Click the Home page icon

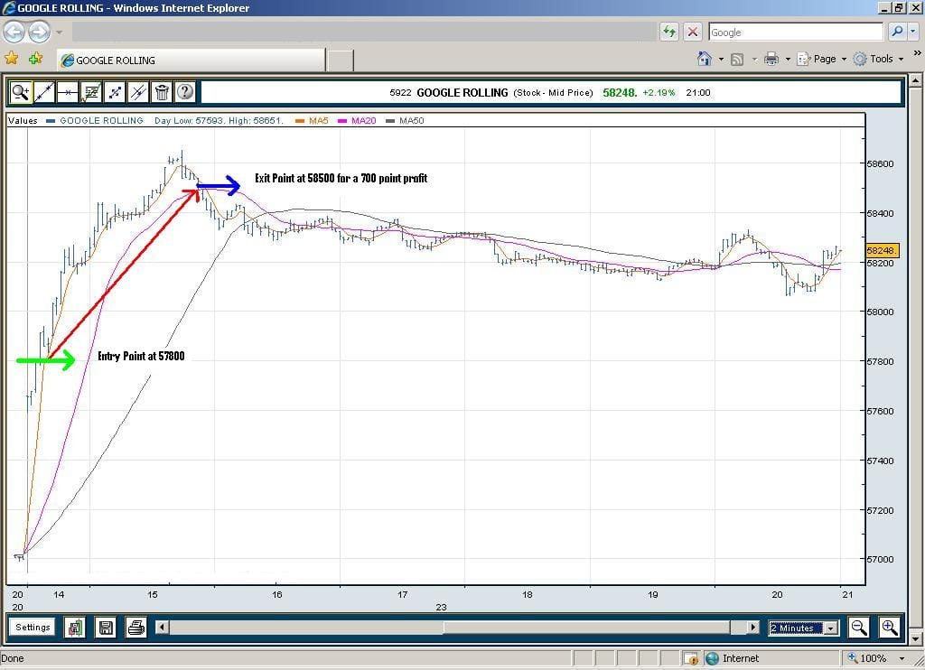705,59
